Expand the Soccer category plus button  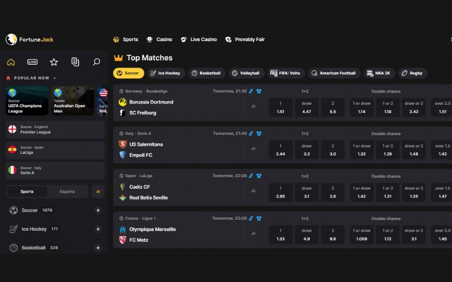click(x=98, y=210)
